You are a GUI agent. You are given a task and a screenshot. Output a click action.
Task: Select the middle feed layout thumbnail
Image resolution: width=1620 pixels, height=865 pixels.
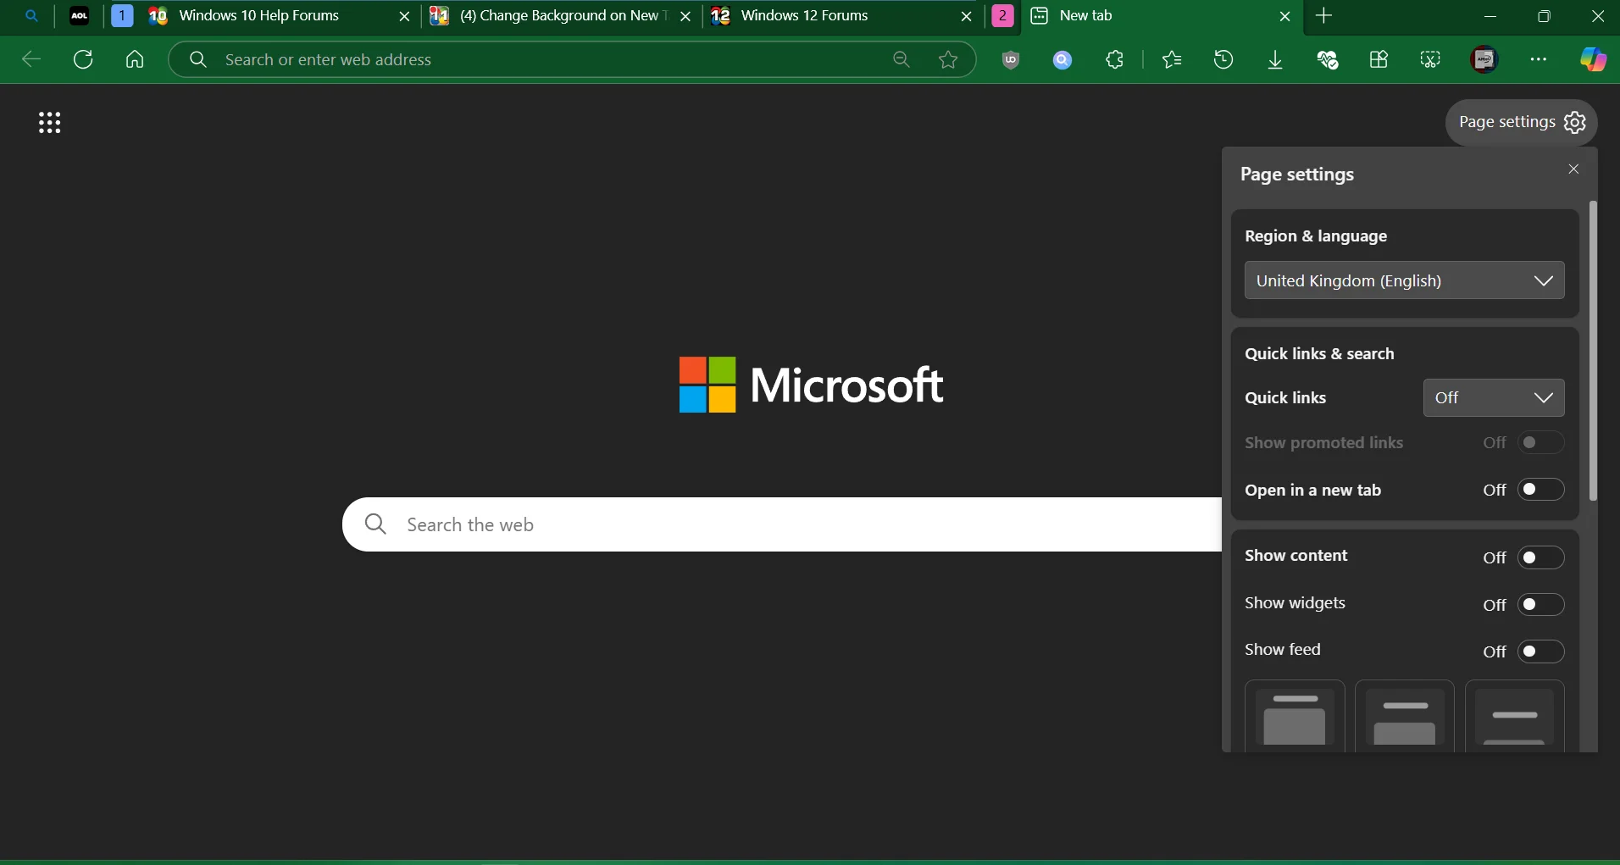pos(1405,716)
